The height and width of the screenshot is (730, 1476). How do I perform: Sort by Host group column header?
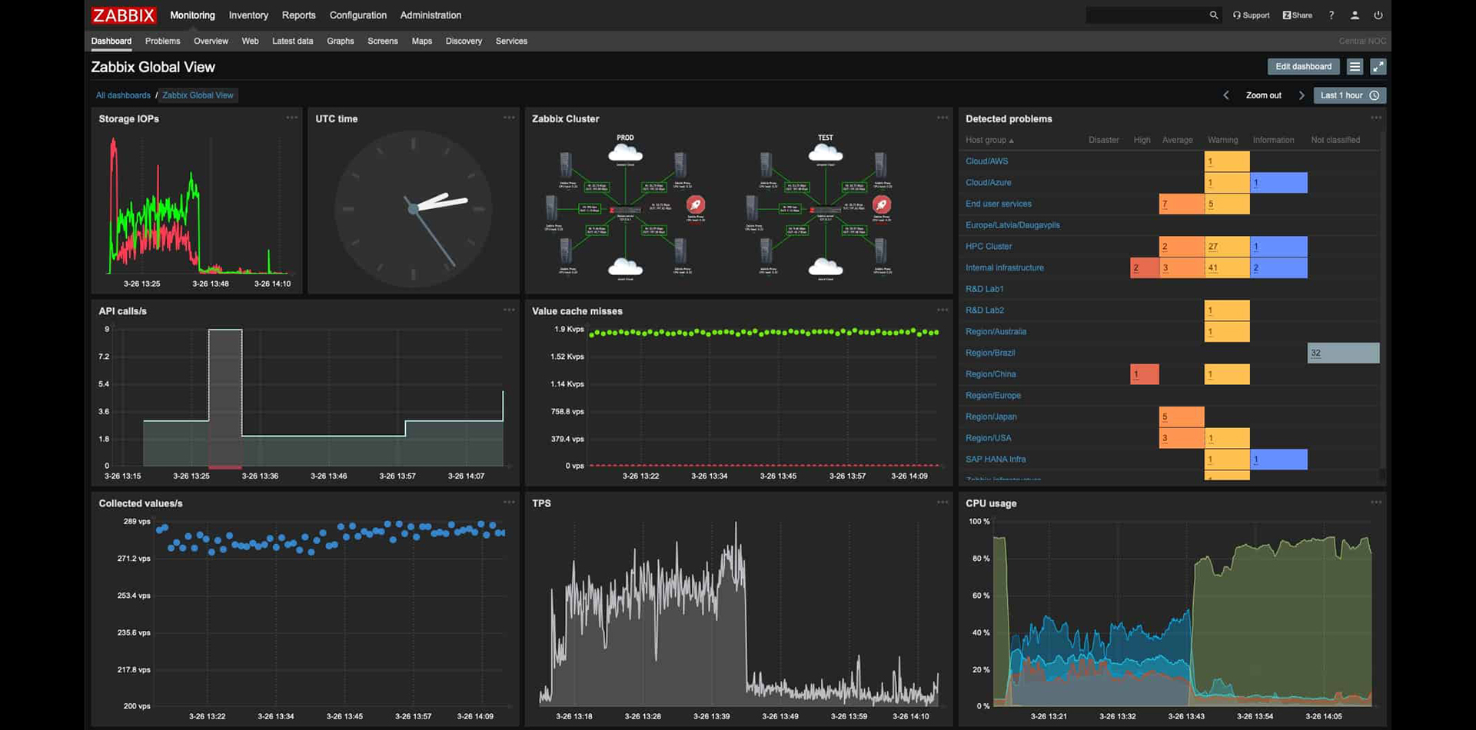[x=989, y=140]
